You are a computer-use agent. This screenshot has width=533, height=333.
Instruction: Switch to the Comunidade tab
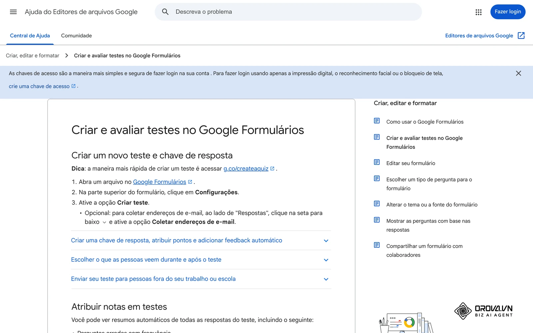[x=76, y=36]
